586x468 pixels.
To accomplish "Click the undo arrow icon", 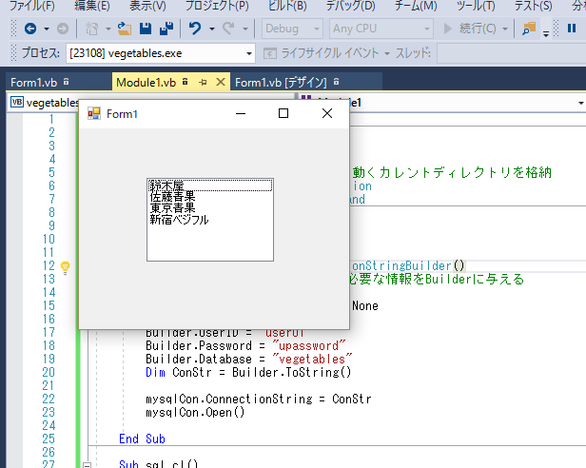I will click(x=194, y=29).
